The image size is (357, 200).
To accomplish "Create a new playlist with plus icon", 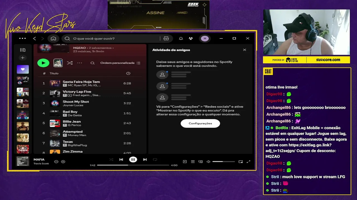I will (23, 58).
